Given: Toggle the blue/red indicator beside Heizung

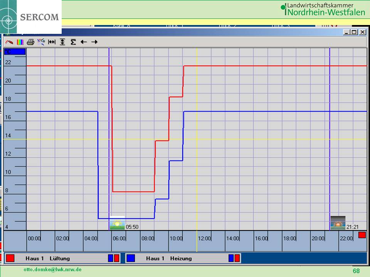Looking at the screenshot, I should coord(234,258).
